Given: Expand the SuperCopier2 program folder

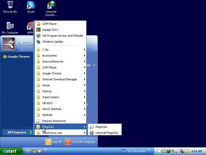Looking at the screenshot, I should (x=61, y=97).
